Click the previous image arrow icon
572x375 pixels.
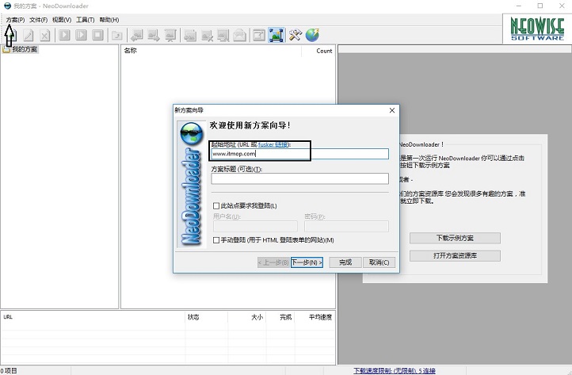pyautogui.click(x=137, y=36)
